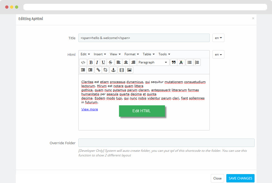This screenshot has height=183, width=272.
Task: Focus the Override Folder input field
Action: (166, 143)
